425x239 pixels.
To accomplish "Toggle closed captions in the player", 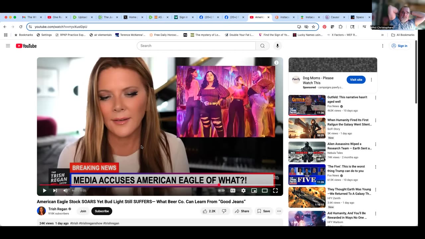I will (x=233, y=191).
